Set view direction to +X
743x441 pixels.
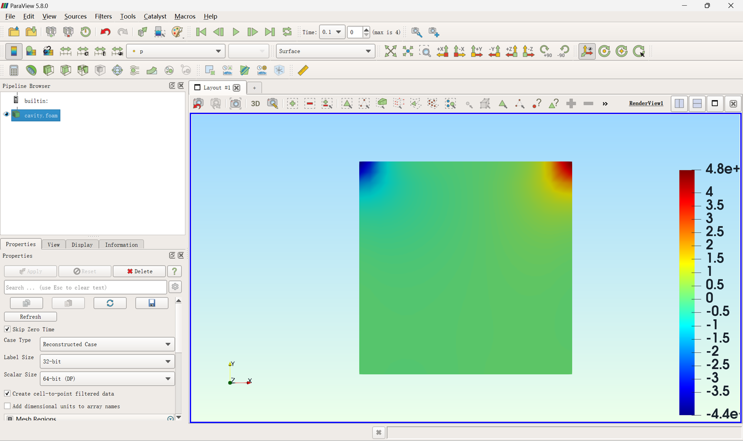coord(442,51)
